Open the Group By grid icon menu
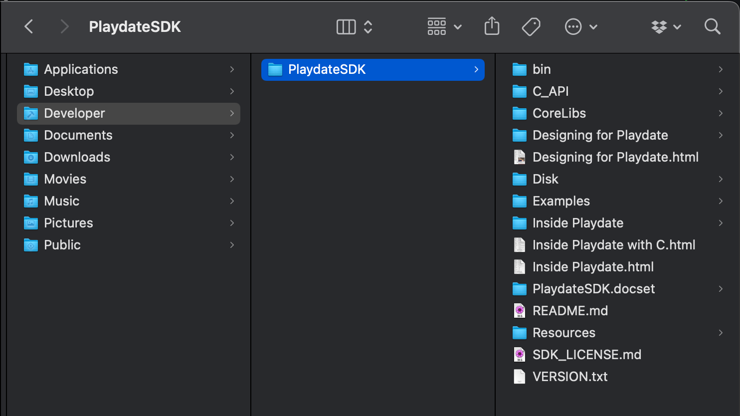740x416 pixels. (444, 26)
